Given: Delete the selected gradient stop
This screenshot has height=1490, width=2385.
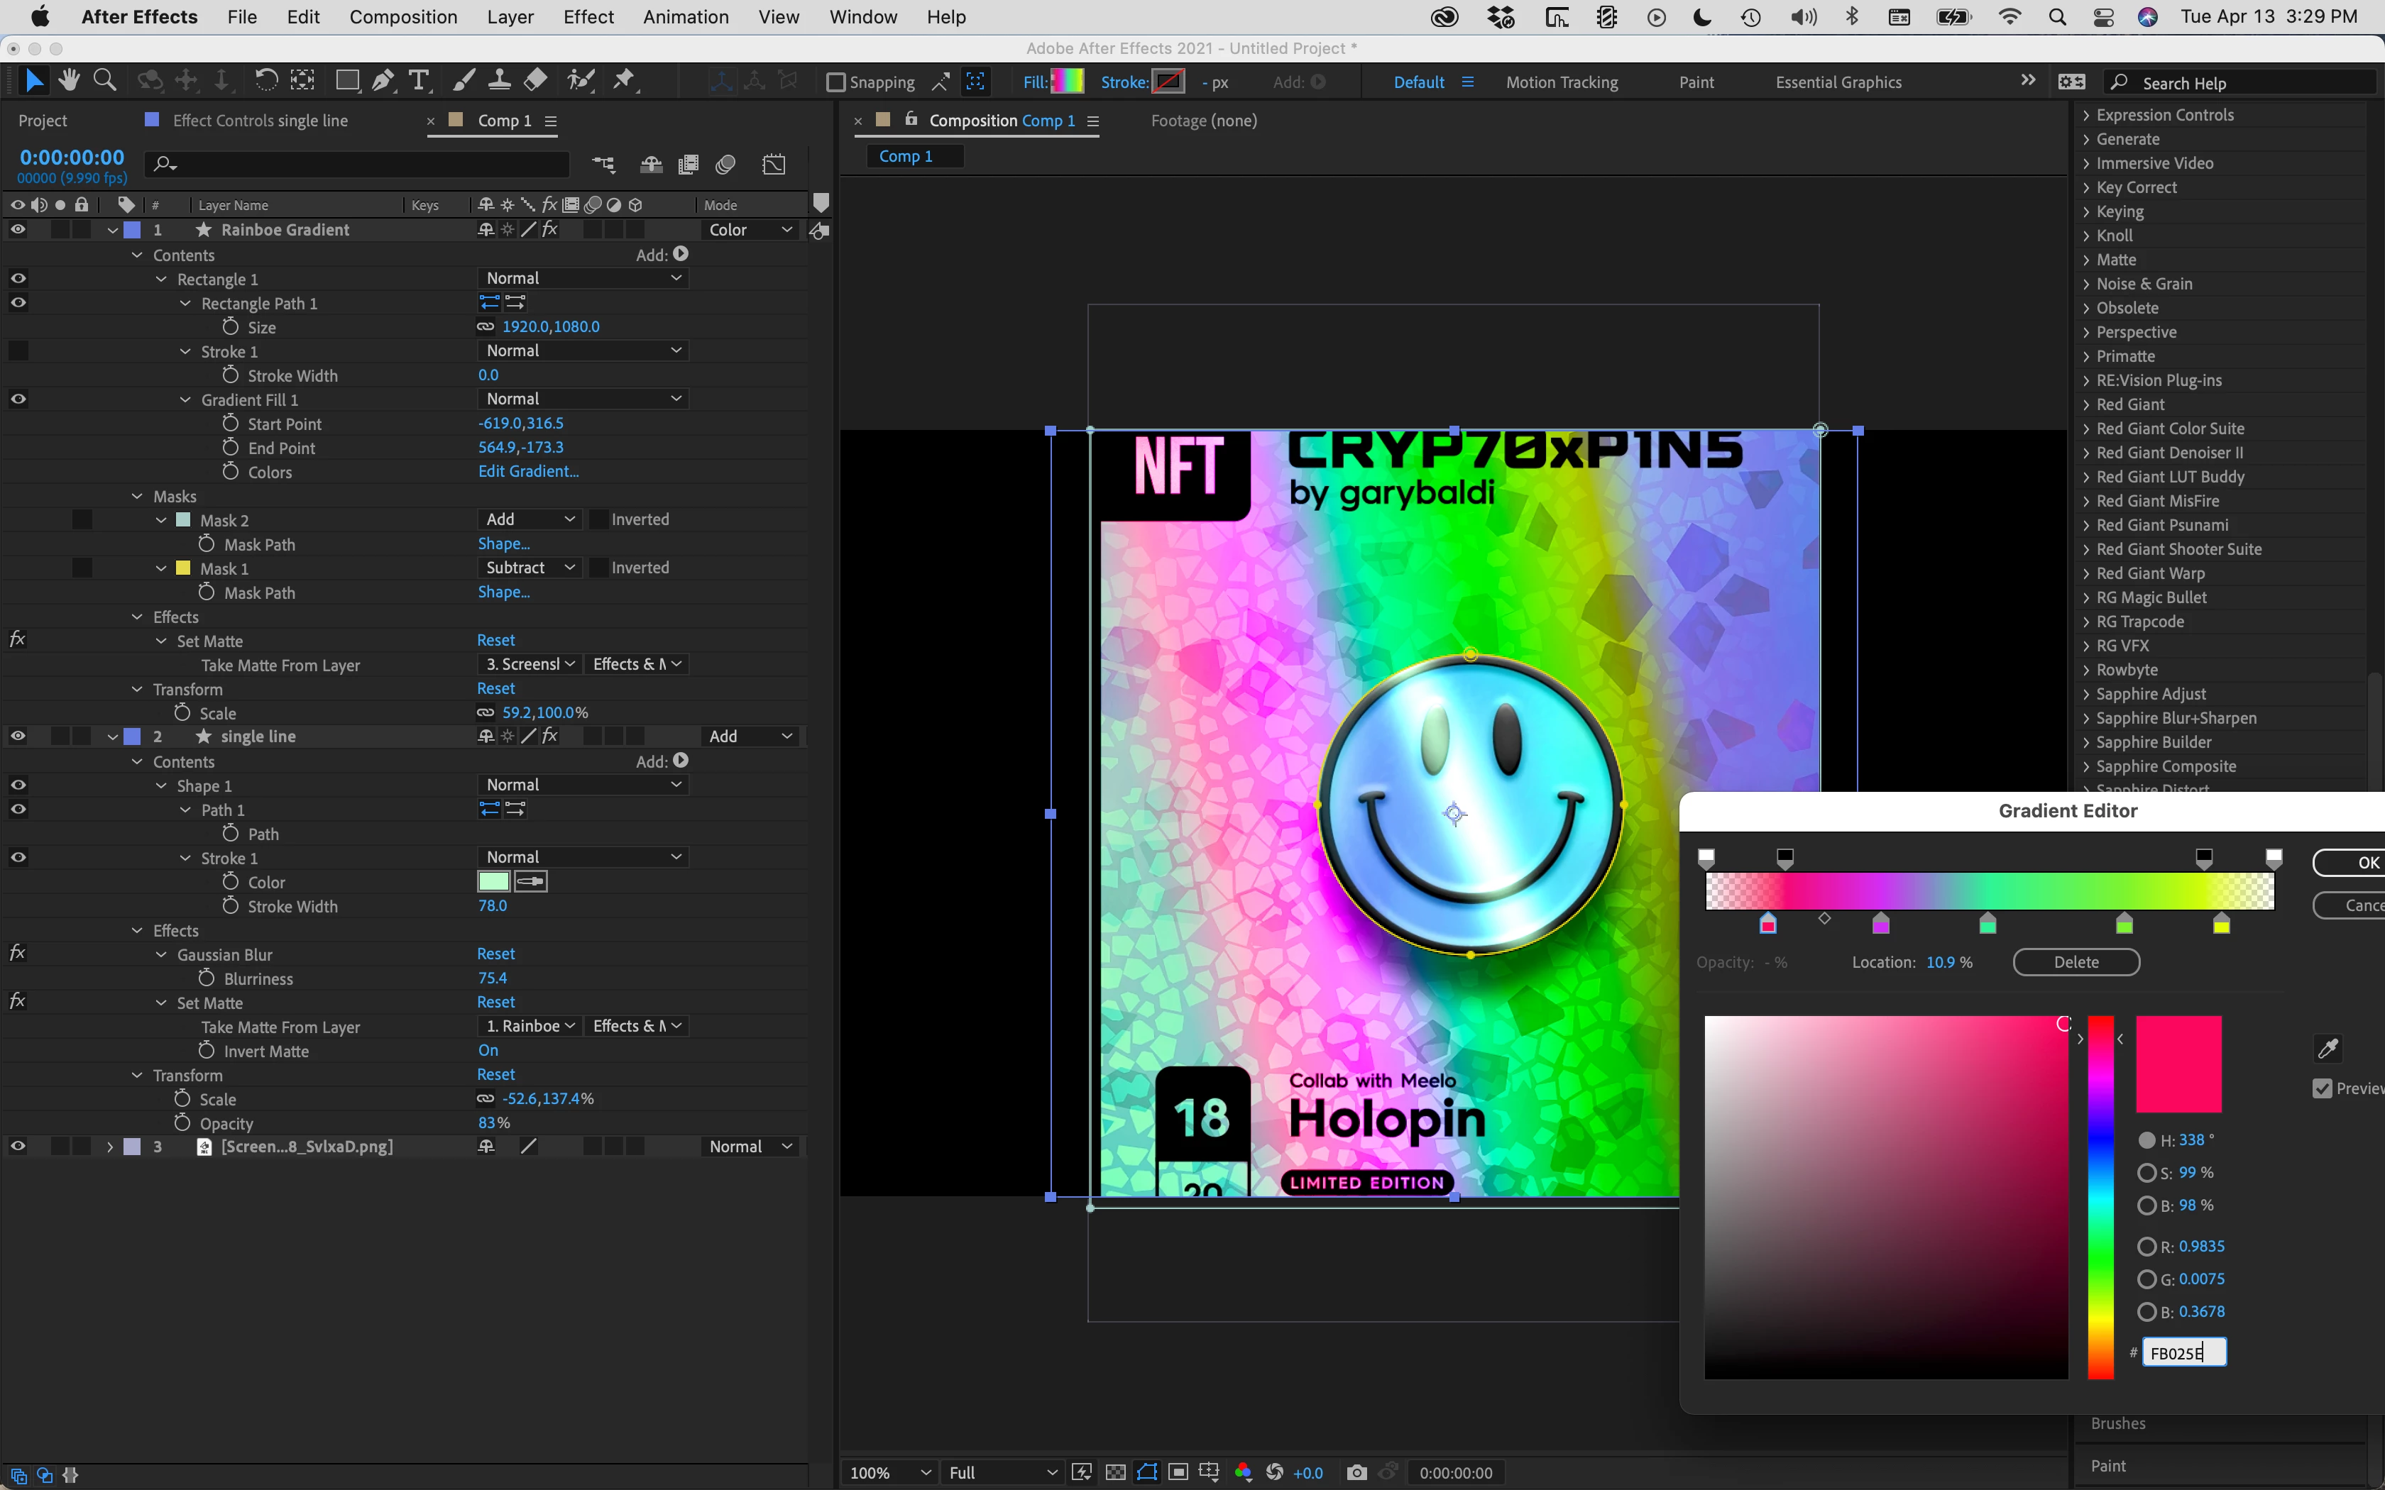Looking at the screenshot, I should [2076, 962].
